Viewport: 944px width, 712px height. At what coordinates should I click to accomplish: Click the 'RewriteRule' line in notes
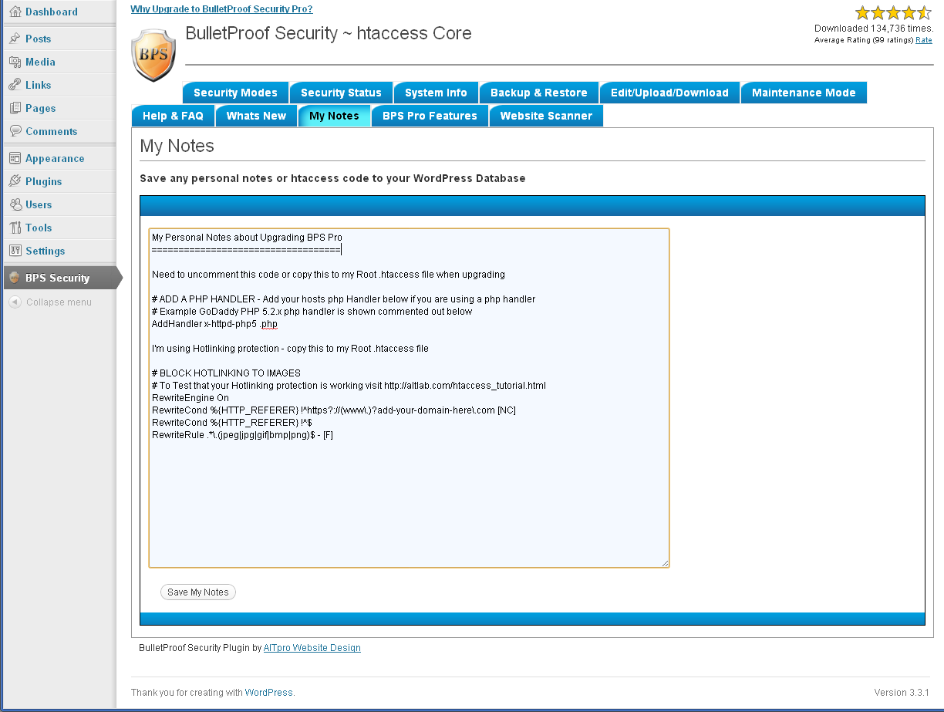pyautogui.click(x=242, y=435)
